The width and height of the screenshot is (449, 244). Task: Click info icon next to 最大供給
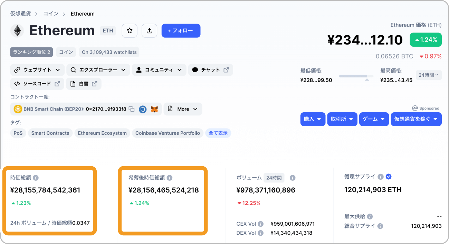[370, 217]
